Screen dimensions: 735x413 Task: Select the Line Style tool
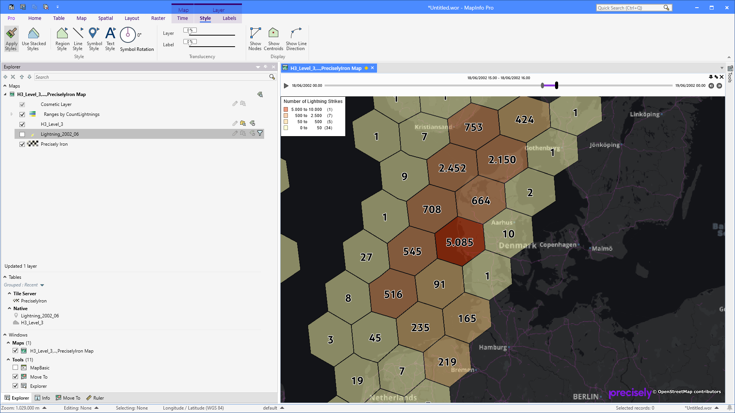click(x=78, y=38)
